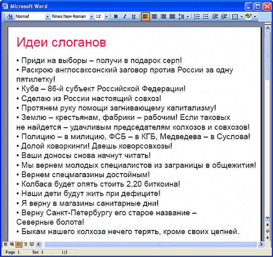Image resolution: width=273 pixels, height=257 pixels.
Task: Increase the paragraph indent
Action: [x=224, y=17]
